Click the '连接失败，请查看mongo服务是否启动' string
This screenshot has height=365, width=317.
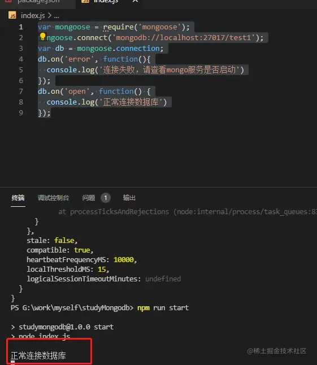(170, 70)
